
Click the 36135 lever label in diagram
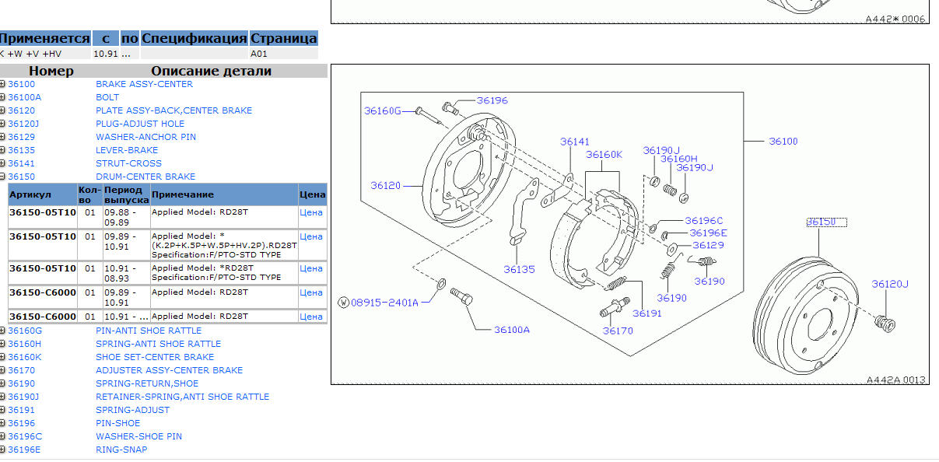519,270
